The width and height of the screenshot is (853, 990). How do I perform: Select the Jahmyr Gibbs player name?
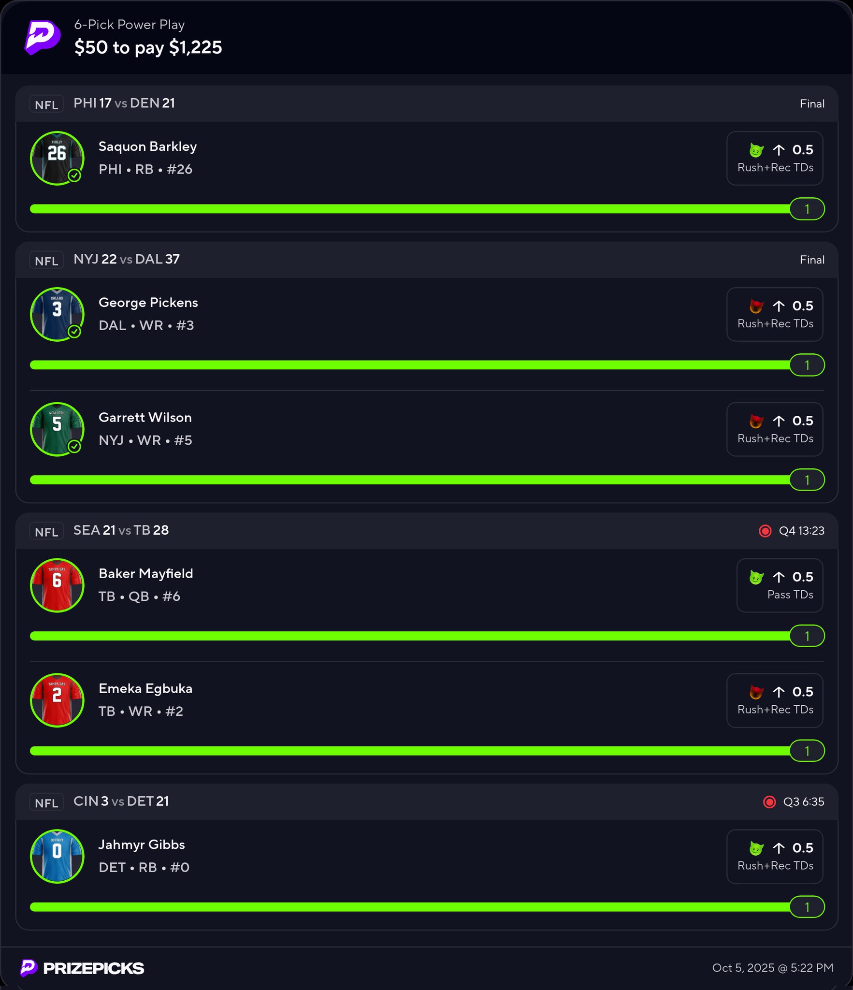[x=142, y=844]
